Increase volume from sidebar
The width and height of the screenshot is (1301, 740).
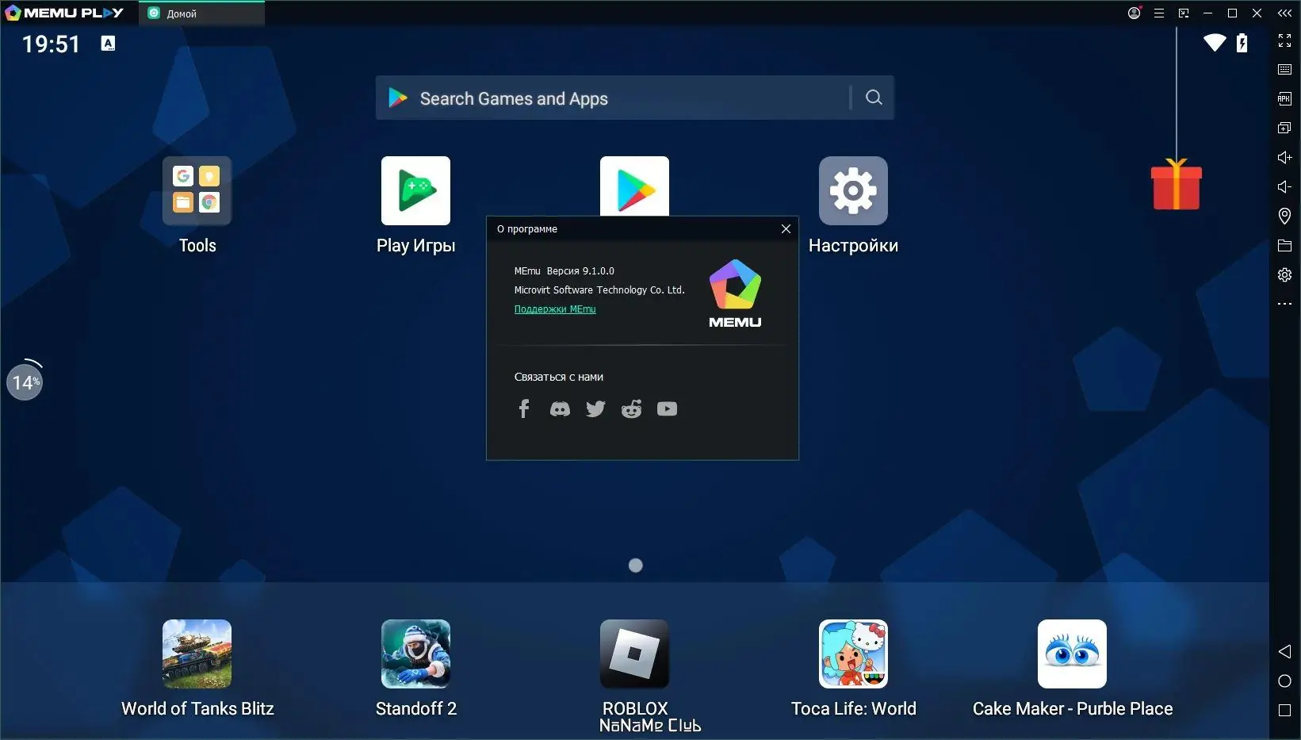[x=1285, y=157]
